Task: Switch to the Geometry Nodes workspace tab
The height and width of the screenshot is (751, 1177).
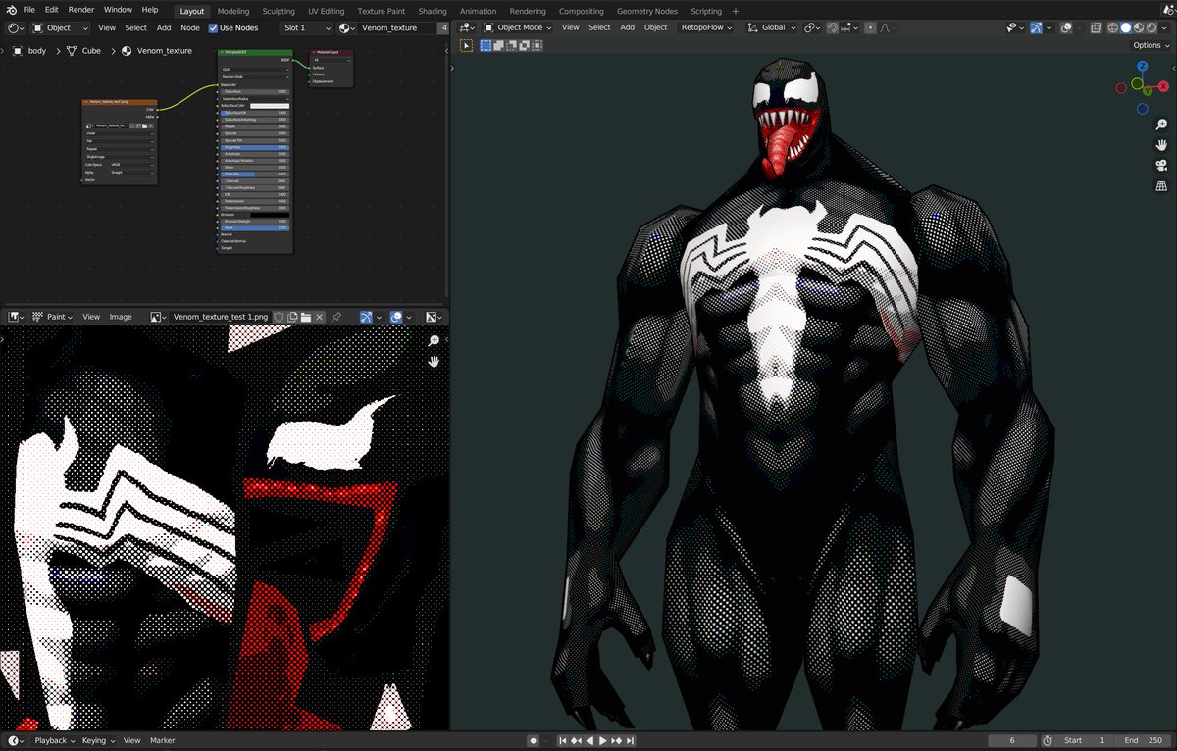Action: click(645, 11)
